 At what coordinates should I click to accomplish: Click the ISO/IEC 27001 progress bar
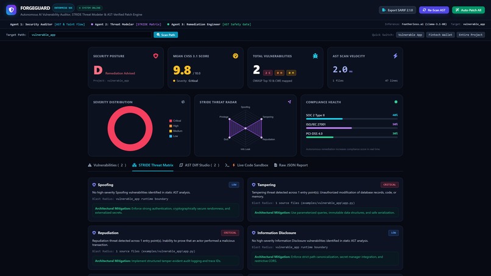(351, 128)
